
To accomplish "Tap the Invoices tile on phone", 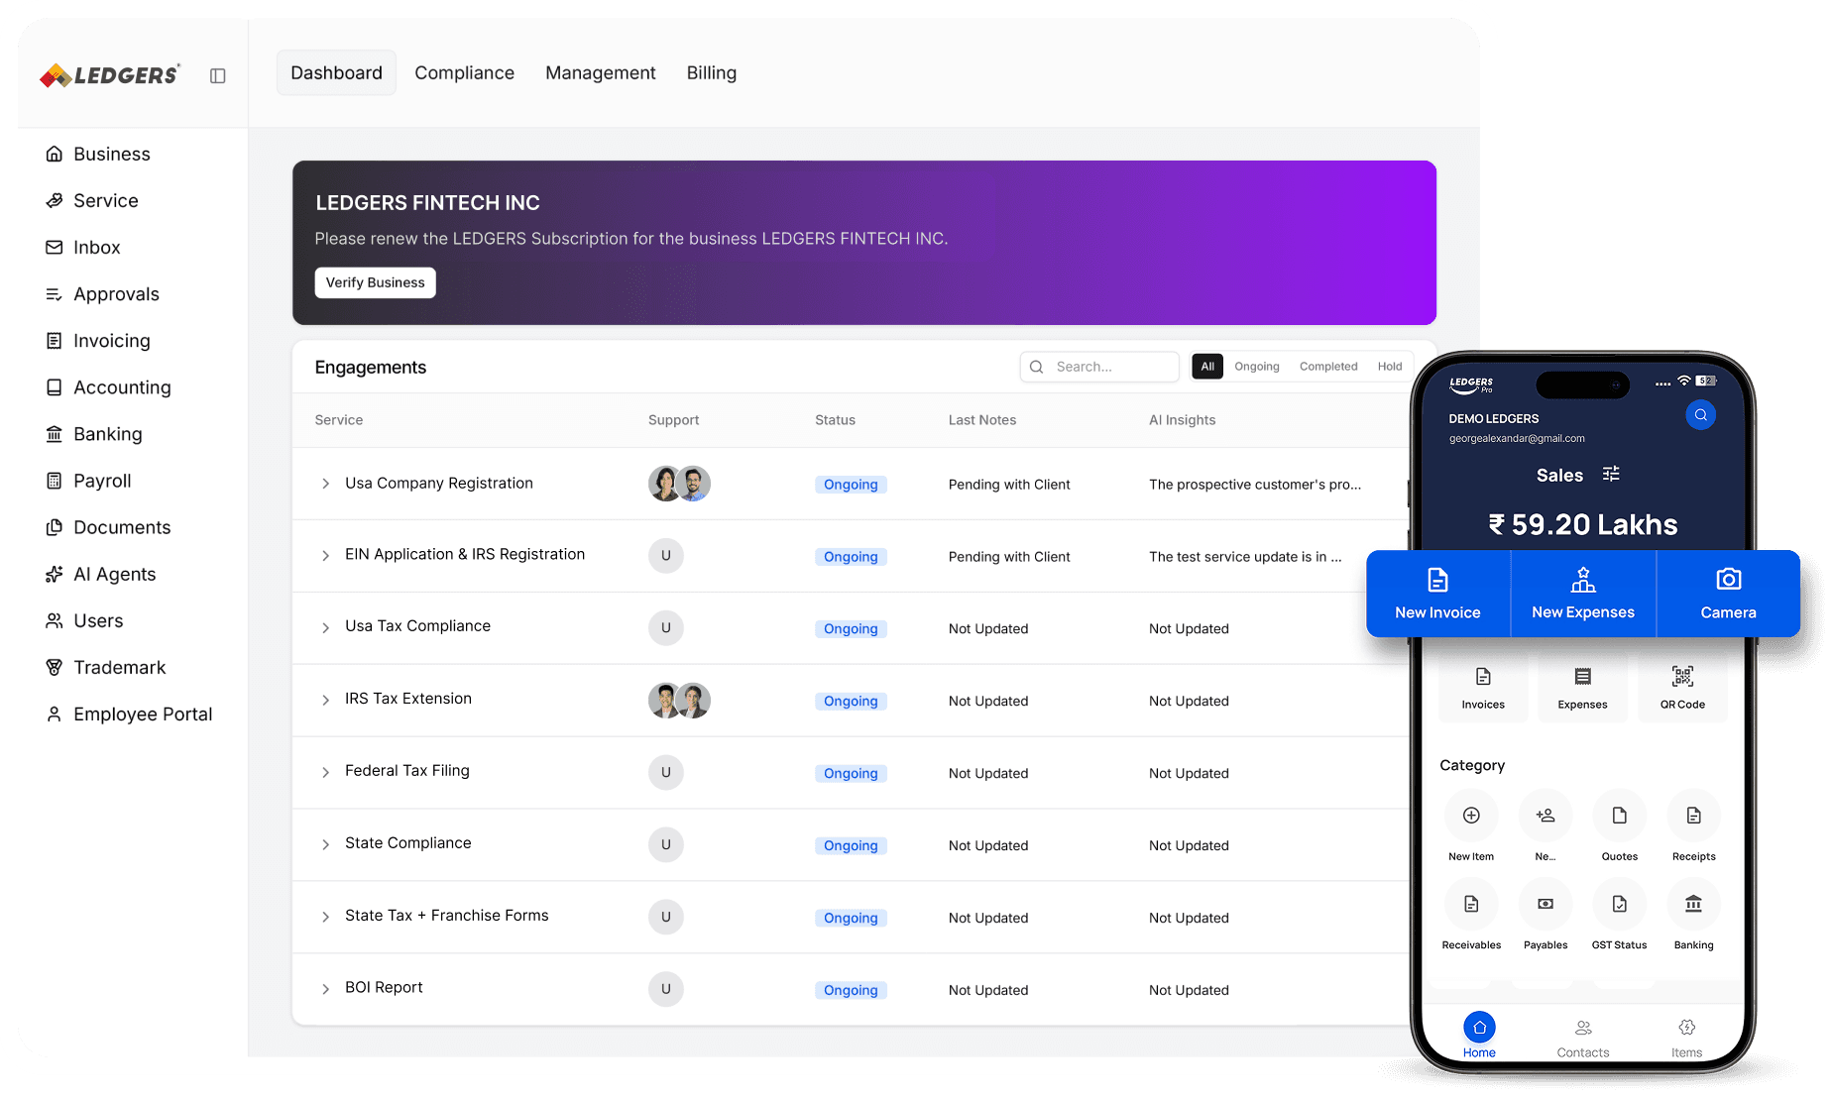I will point(1483,687).
